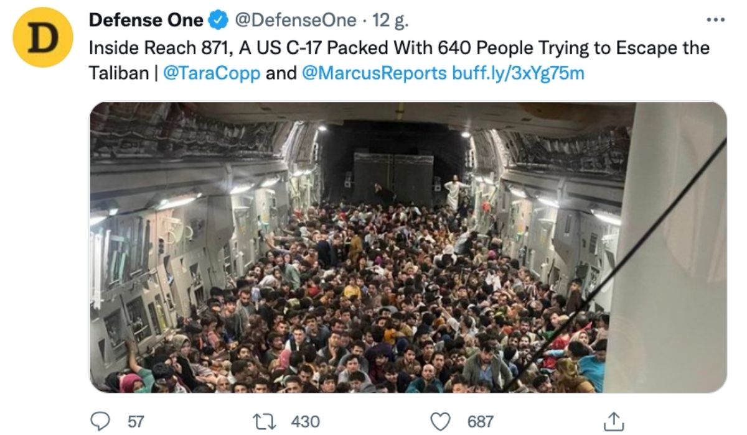Like the tweet with the heart icon
This screenshot has height=435, width=747.
point(441,421)
